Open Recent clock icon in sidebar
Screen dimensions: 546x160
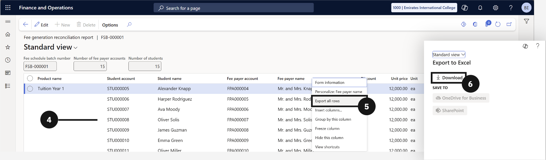point(8,60)
